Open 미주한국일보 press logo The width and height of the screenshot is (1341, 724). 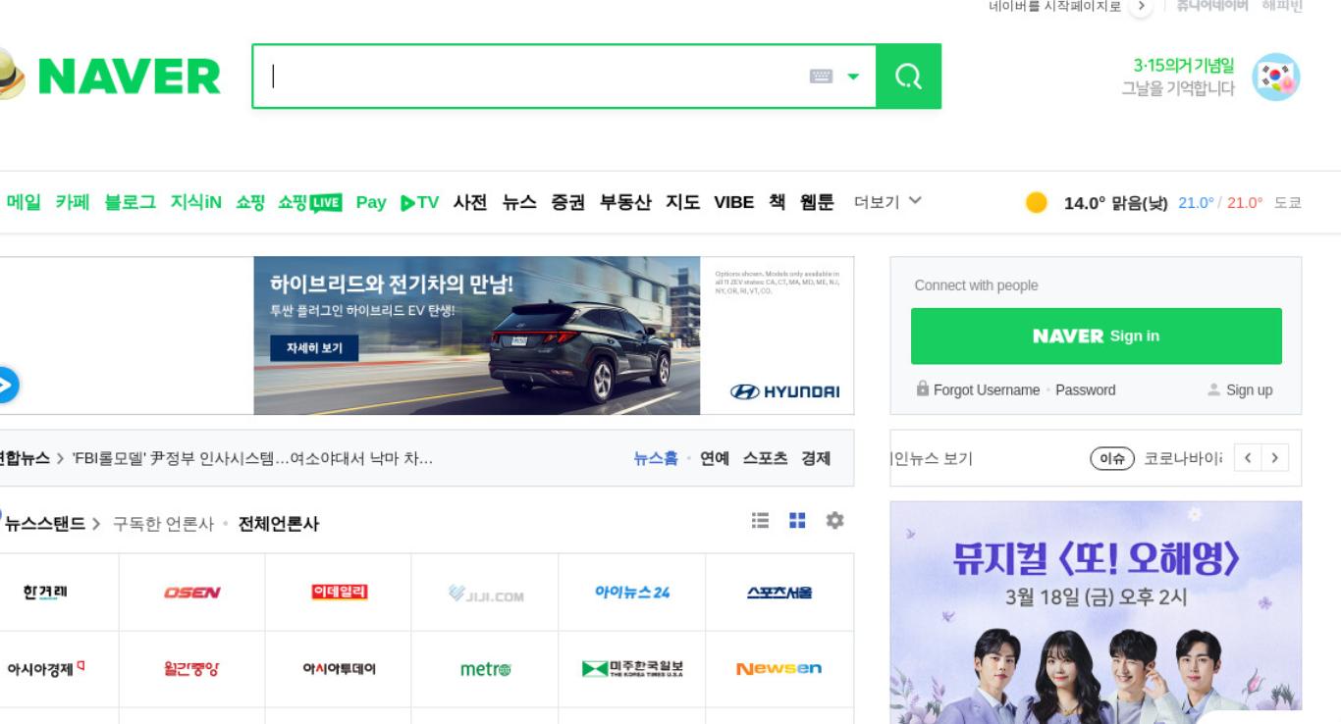click(x=632, y=669)
